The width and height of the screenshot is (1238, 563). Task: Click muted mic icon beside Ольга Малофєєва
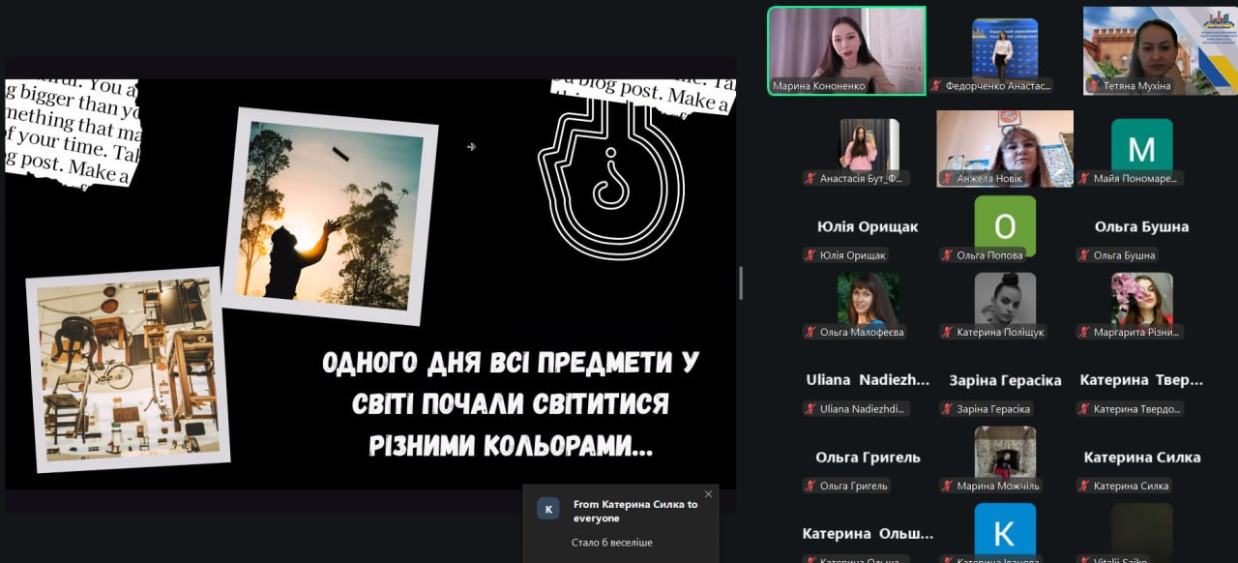coord(811,332)
